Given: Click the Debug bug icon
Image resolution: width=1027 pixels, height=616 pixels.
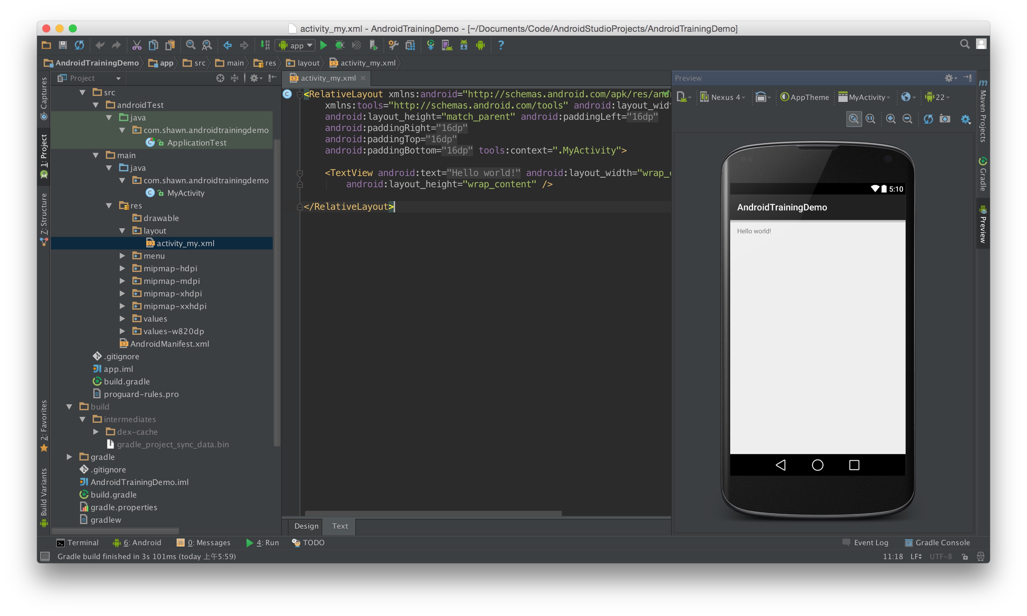Looking at the screenshot, I should point(340,45).
